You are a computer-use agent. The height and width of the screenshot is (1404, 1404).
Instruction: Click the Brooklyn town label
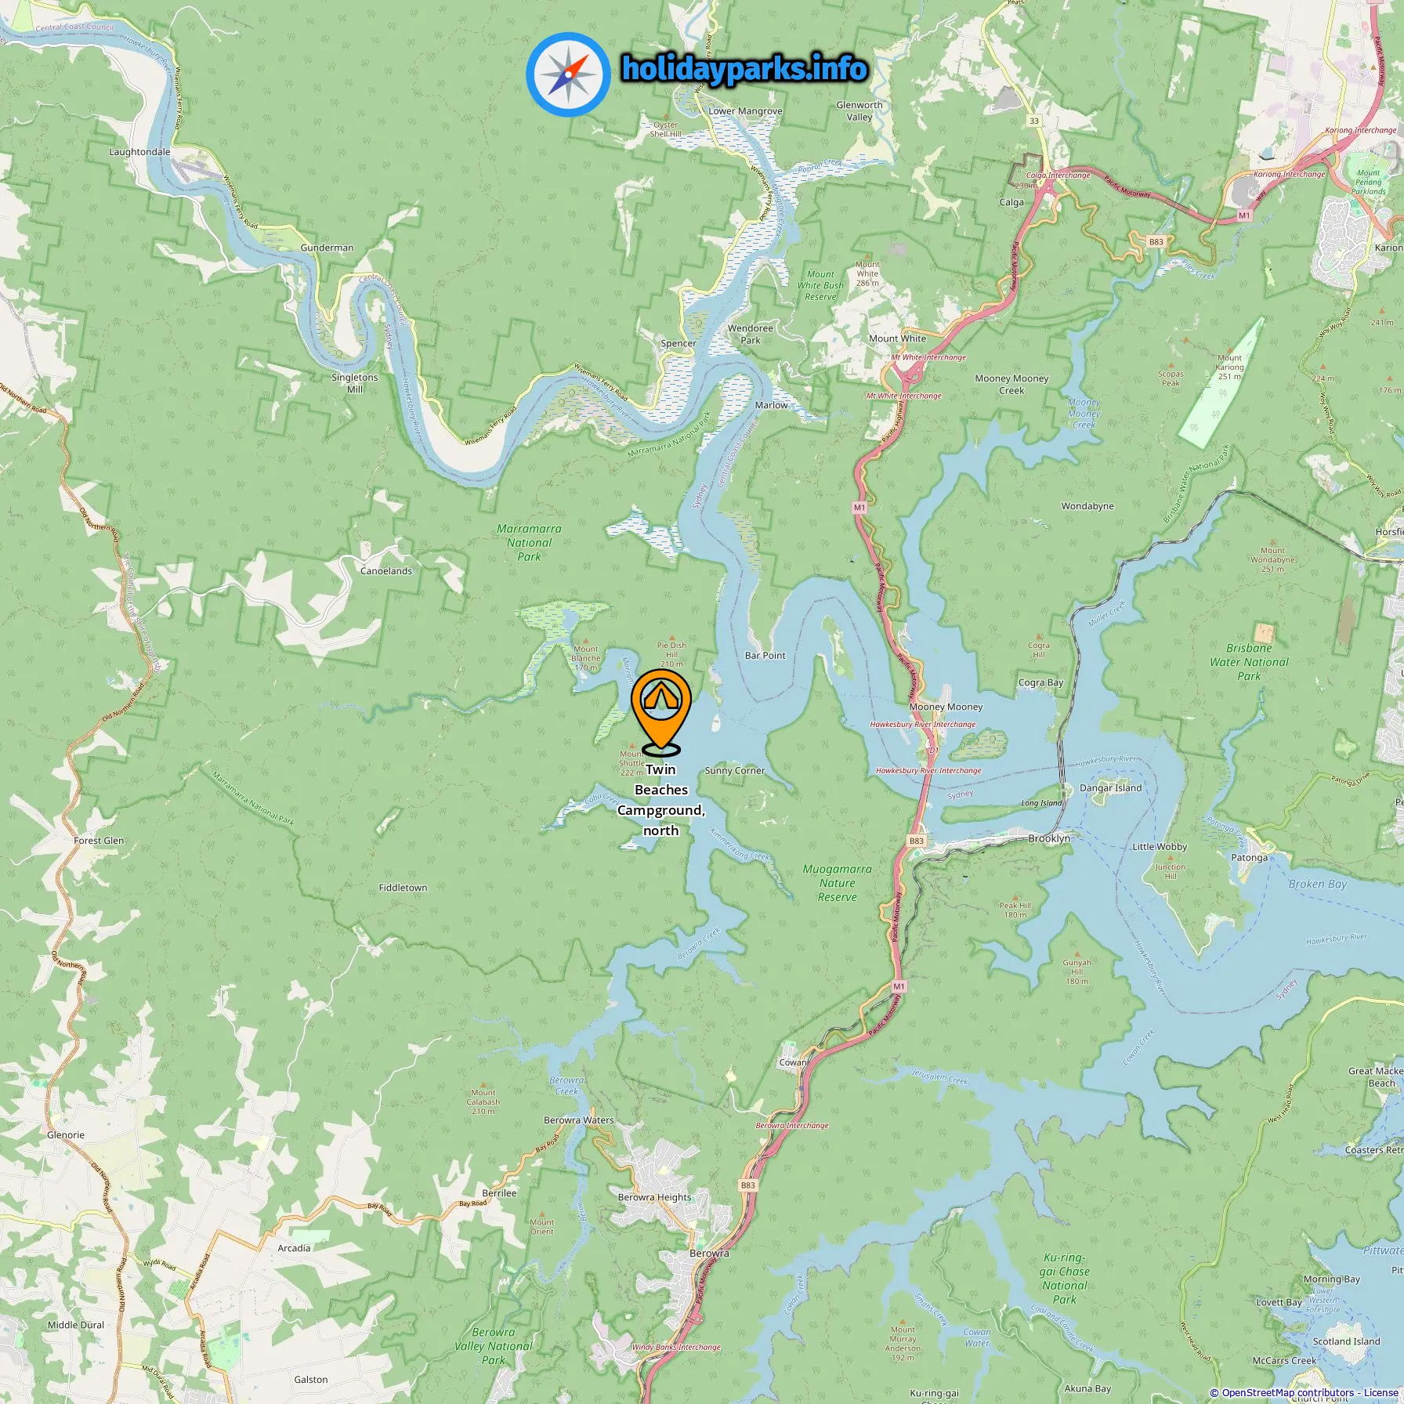pos(1049,838)
